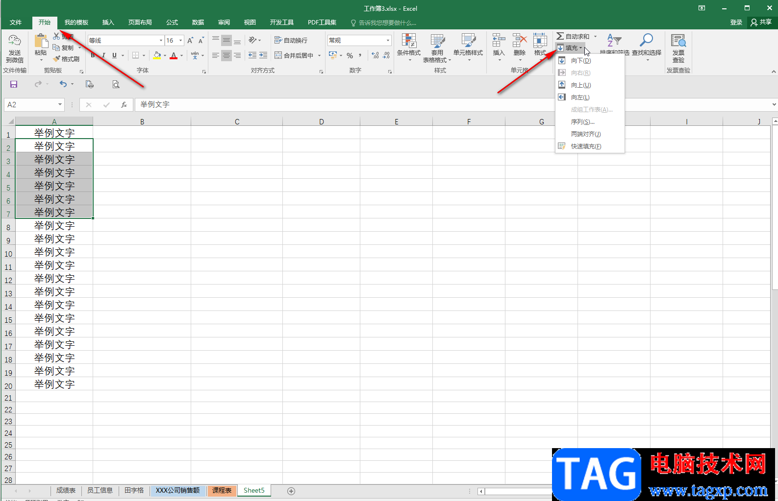Open the font name dropdown (等线)
This screenshot has width=778, height=501.
[161, 40]
